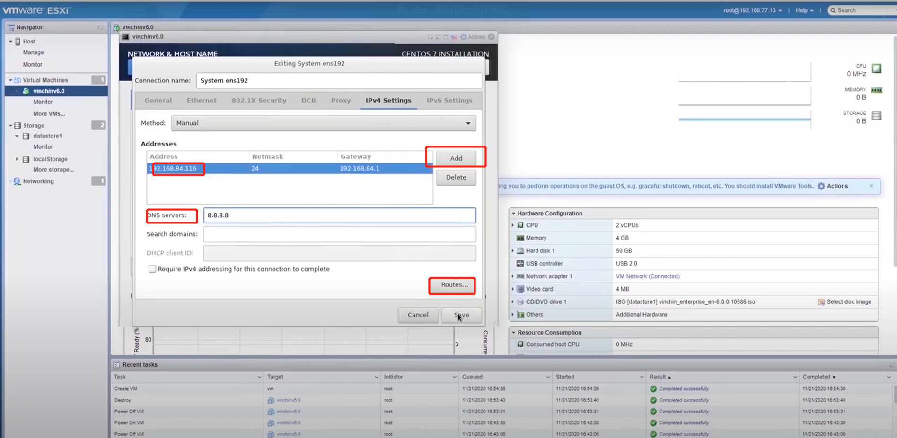This screenshot has height=438, width=897.
Task: Click More VMs... in Navigator
Action: point(49,114)
